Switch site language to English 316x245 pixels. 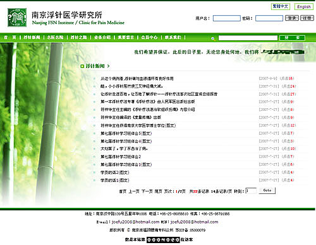pos(304,7)
